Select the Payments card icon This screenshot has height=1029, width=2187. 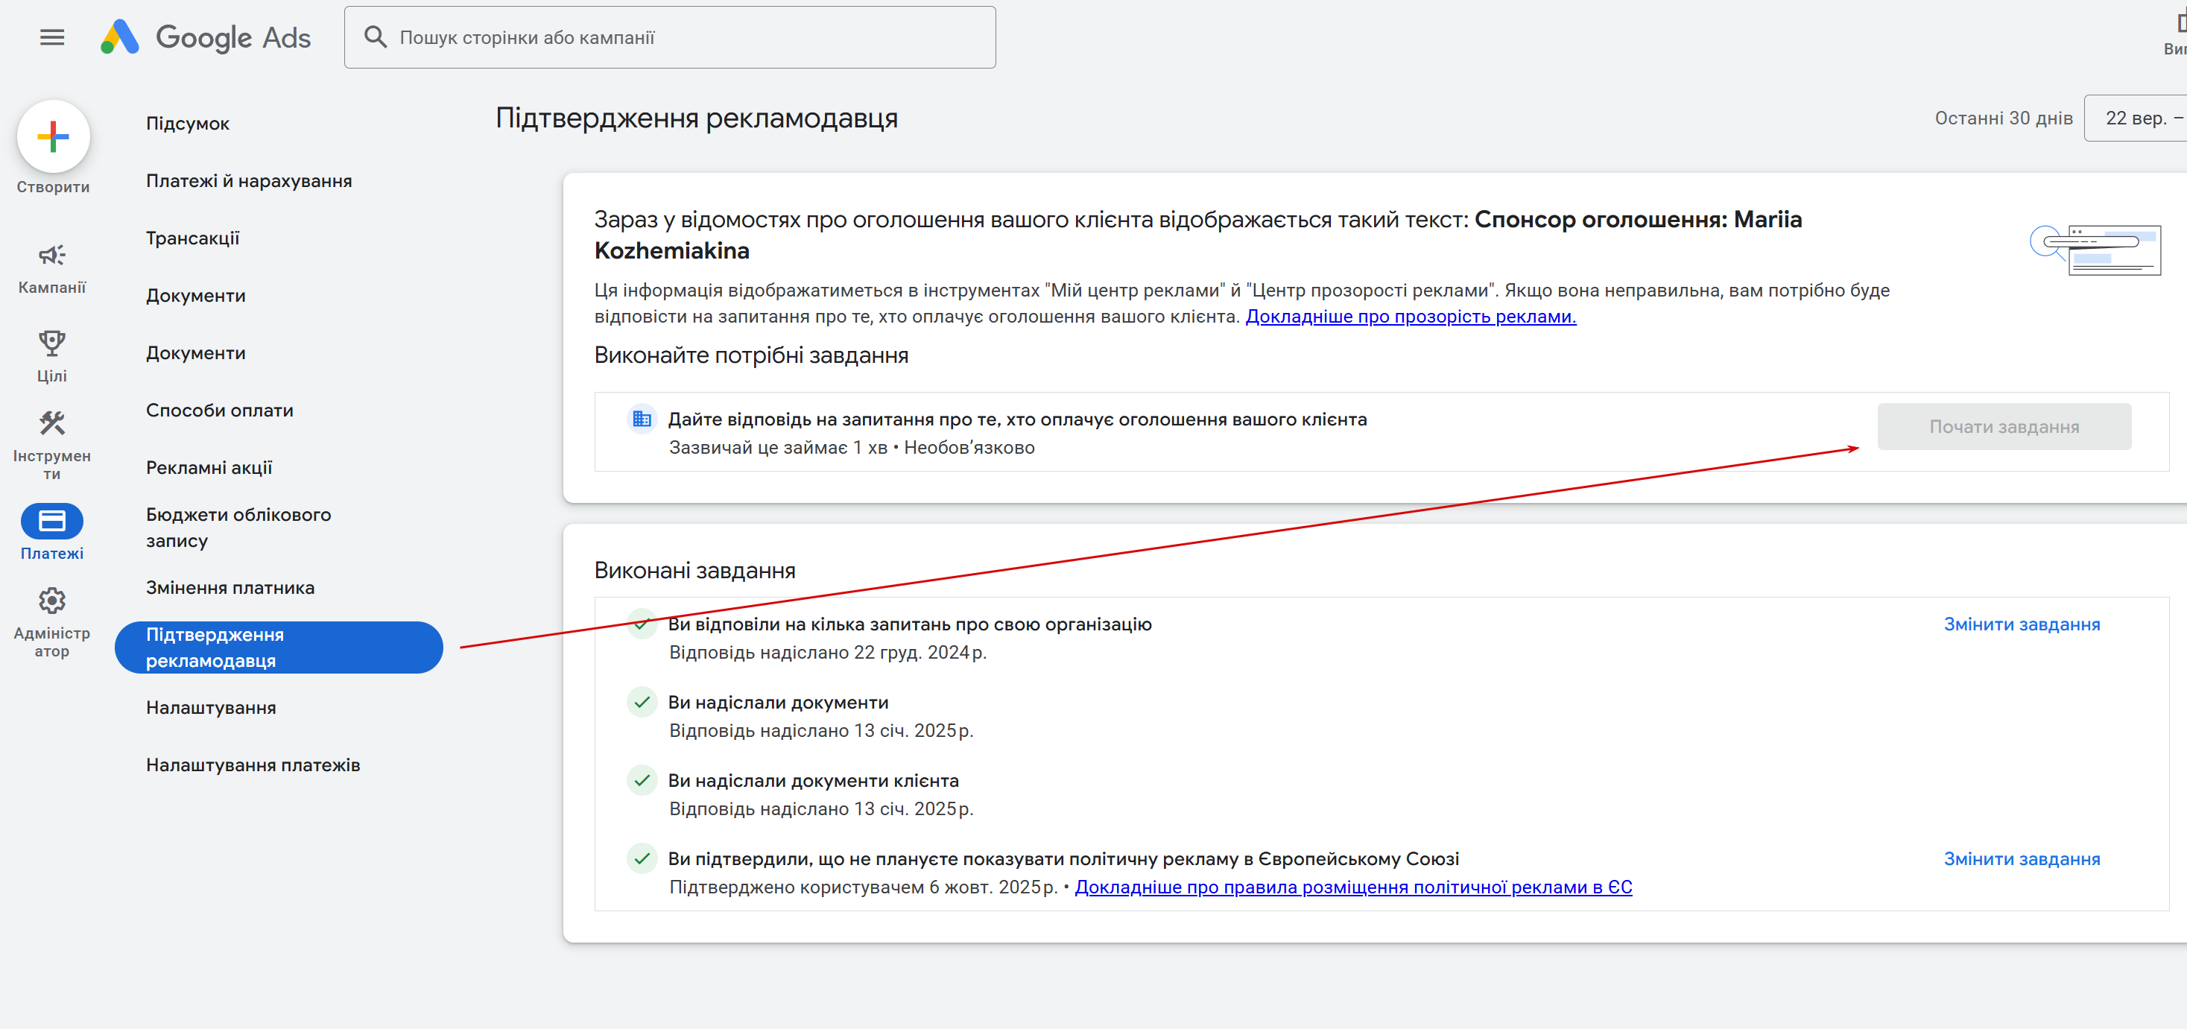[52, 522]
